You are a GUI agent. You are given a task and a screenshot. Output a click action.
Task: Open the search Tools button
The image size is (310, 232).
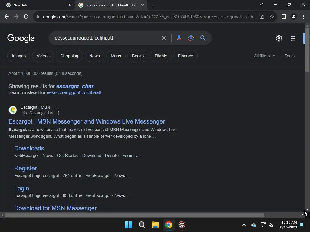289,56
